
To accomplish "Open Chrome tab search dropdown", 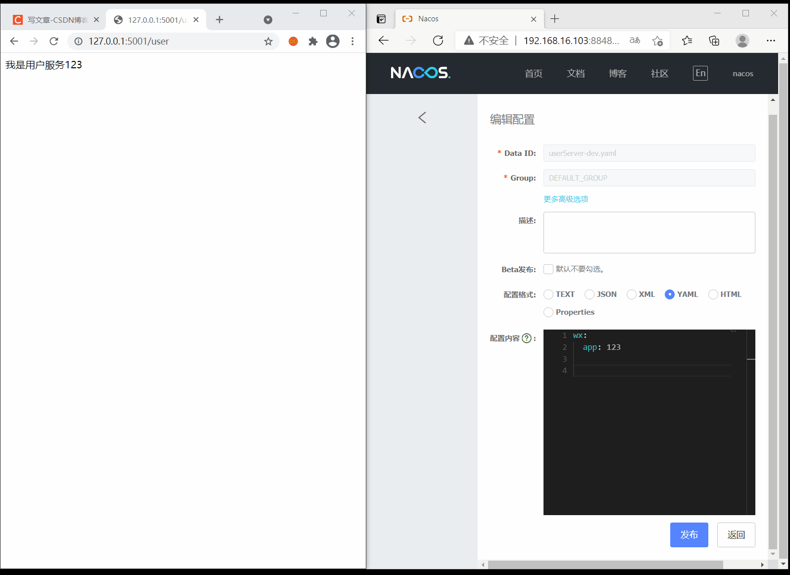I will [268, 20].
